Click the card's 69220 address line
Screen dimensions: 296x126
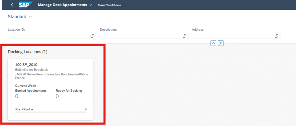pos(52,76)
